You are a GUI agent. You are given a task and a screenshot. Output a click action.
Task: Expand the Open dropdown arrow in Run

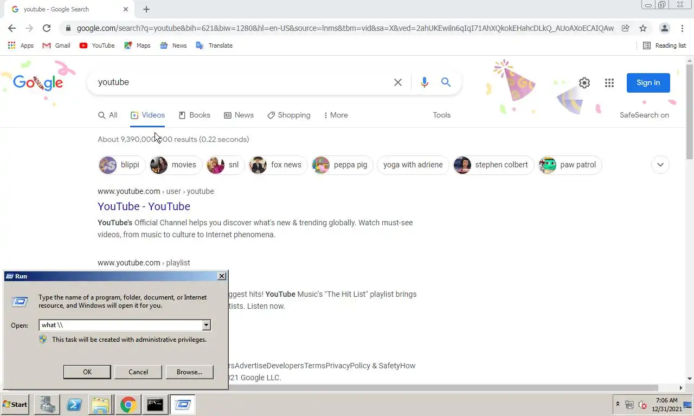point(206,325)
